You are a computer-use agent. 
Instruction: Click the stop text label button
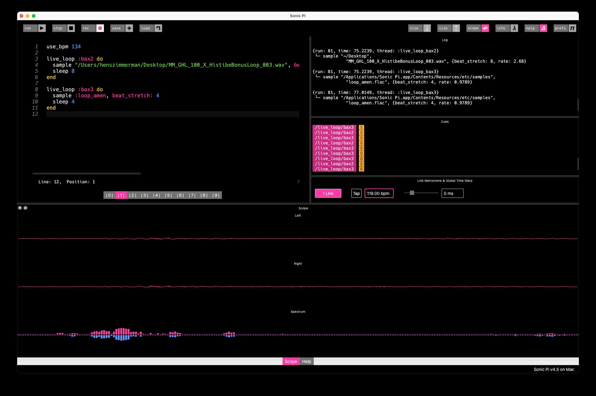coord(59,28)
